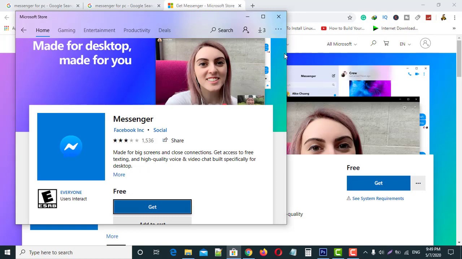This screenshot has height=259, width=462.
Task: Open the shopping cart on Microsoft webpage
Action: pyautogui.click(x=386, y=44)
